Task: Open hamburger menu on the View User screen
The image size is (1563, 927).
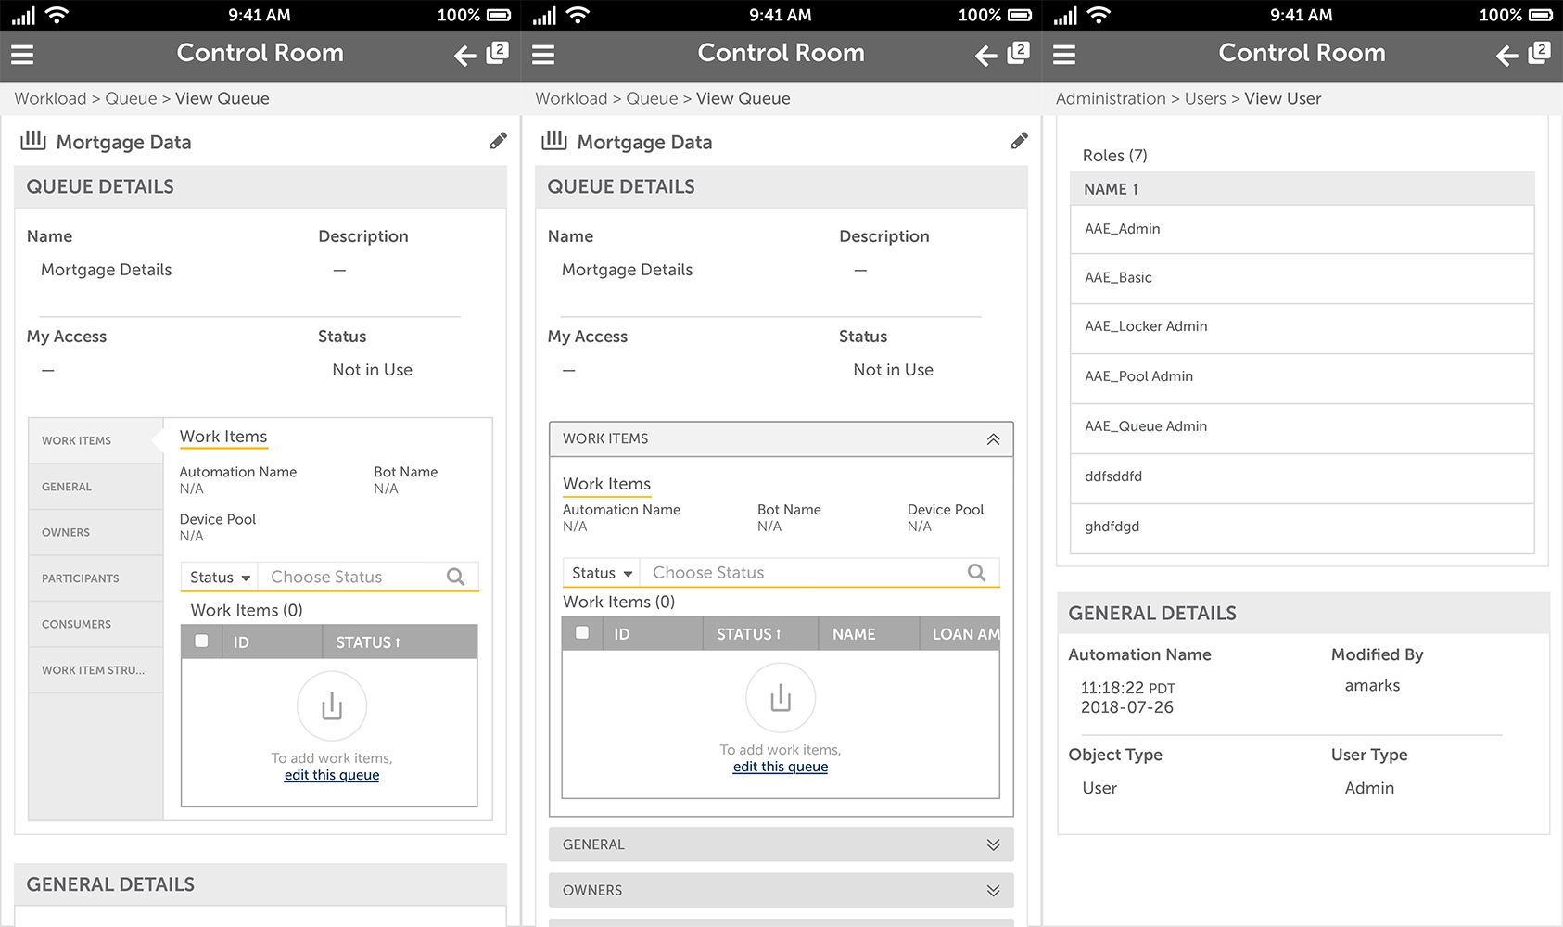Action: pyautogui.click(x=1064, y=55)
